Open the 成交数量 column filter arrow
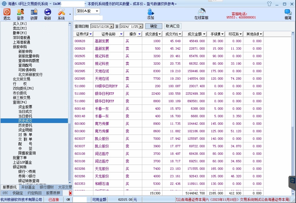This screenshot has width=296, height=203. pos(160,34)
